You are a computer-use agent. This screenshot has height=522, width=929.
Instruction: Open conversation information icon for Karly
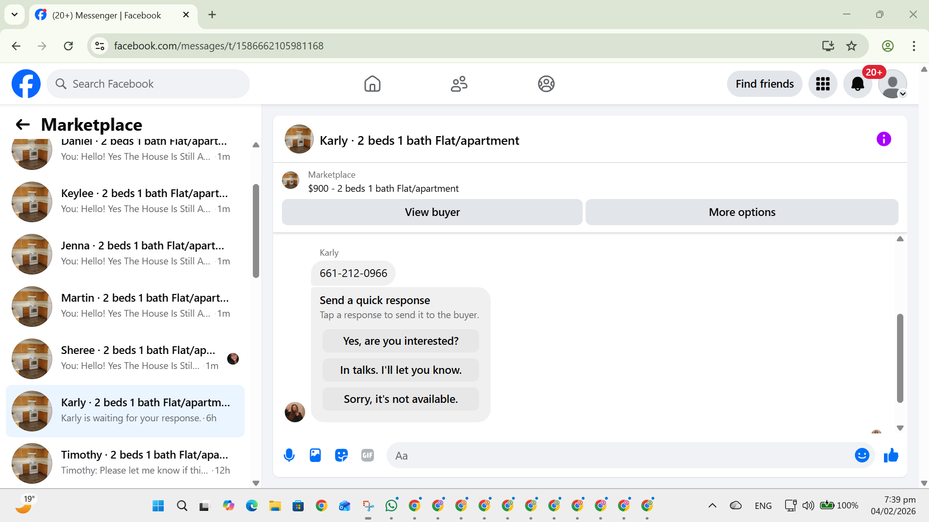click(x=883, y=139)
